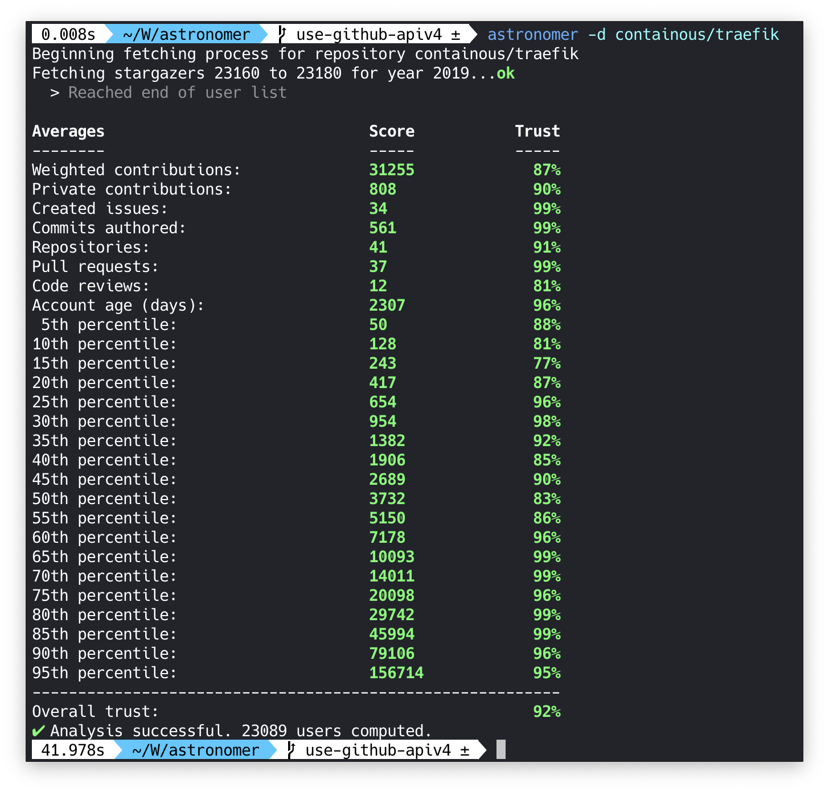Click 35th percentile score 1382
Screen dimensions: 829x792
(x=387, y=441)
